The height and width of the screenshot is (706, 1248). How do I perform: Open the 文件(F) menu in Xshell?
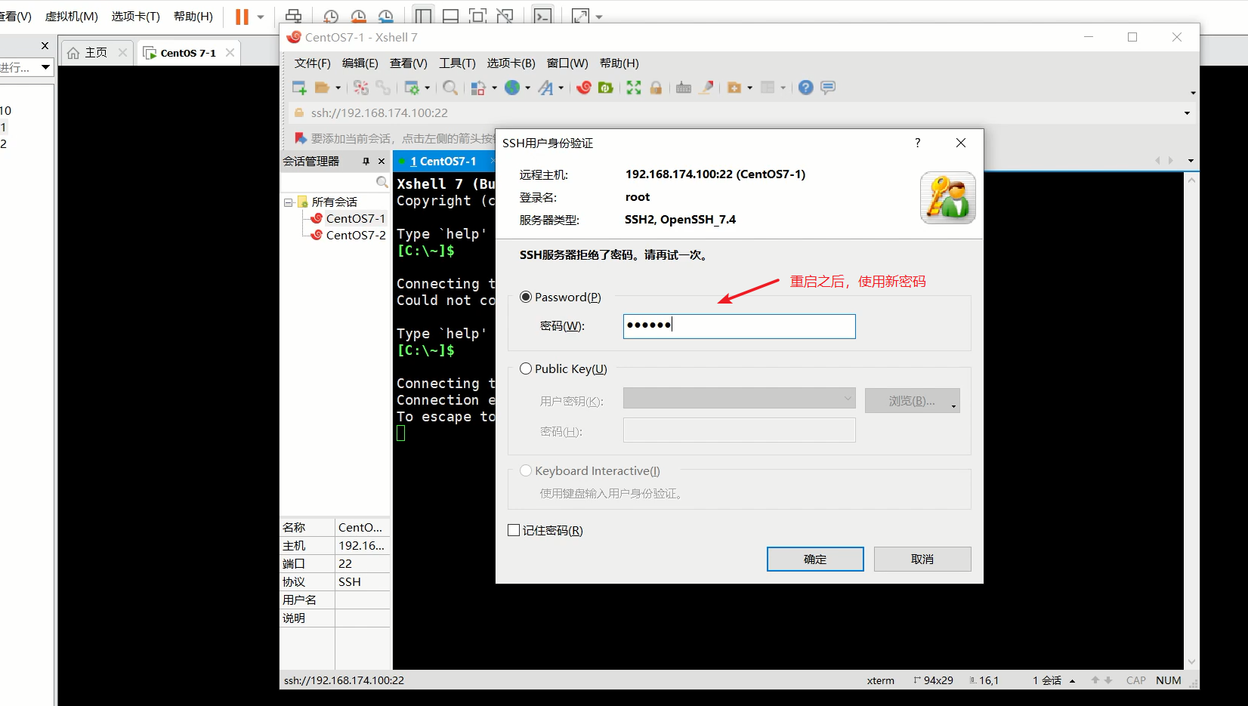pyautogui.click(x=313, y=63)
